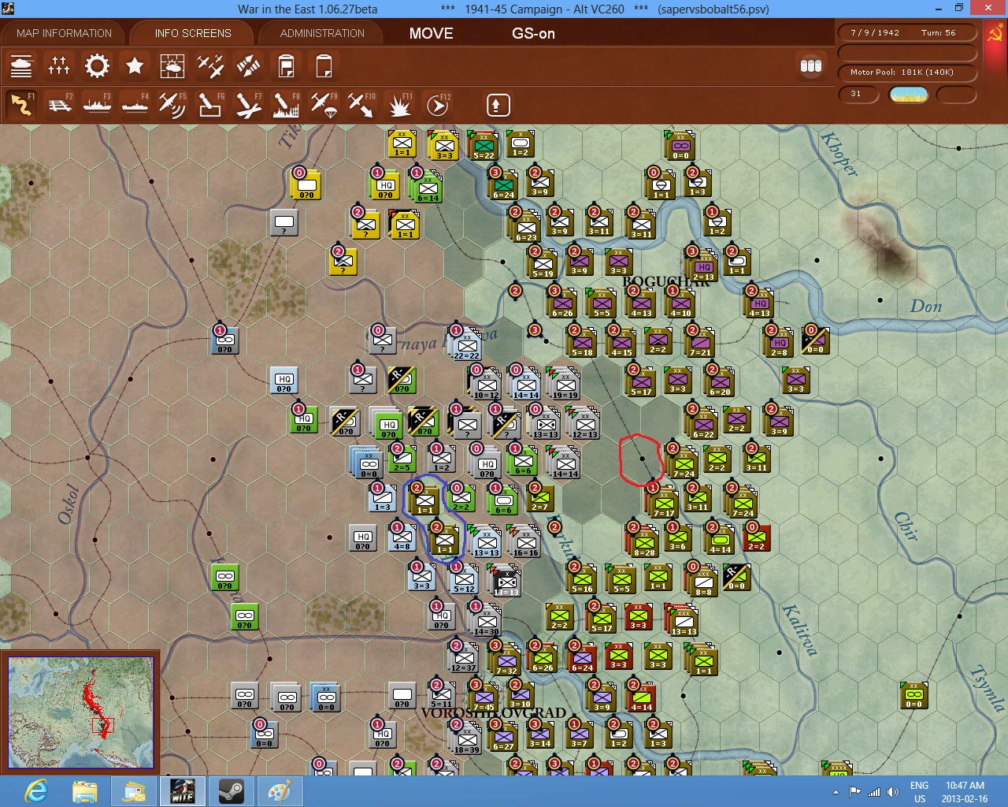
Task: Select the F4 amphibious ship mode
Action: [135, 105]
